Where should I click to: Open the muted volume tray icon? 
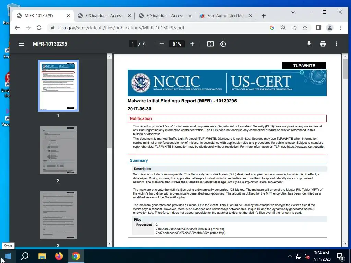(306, 256)
